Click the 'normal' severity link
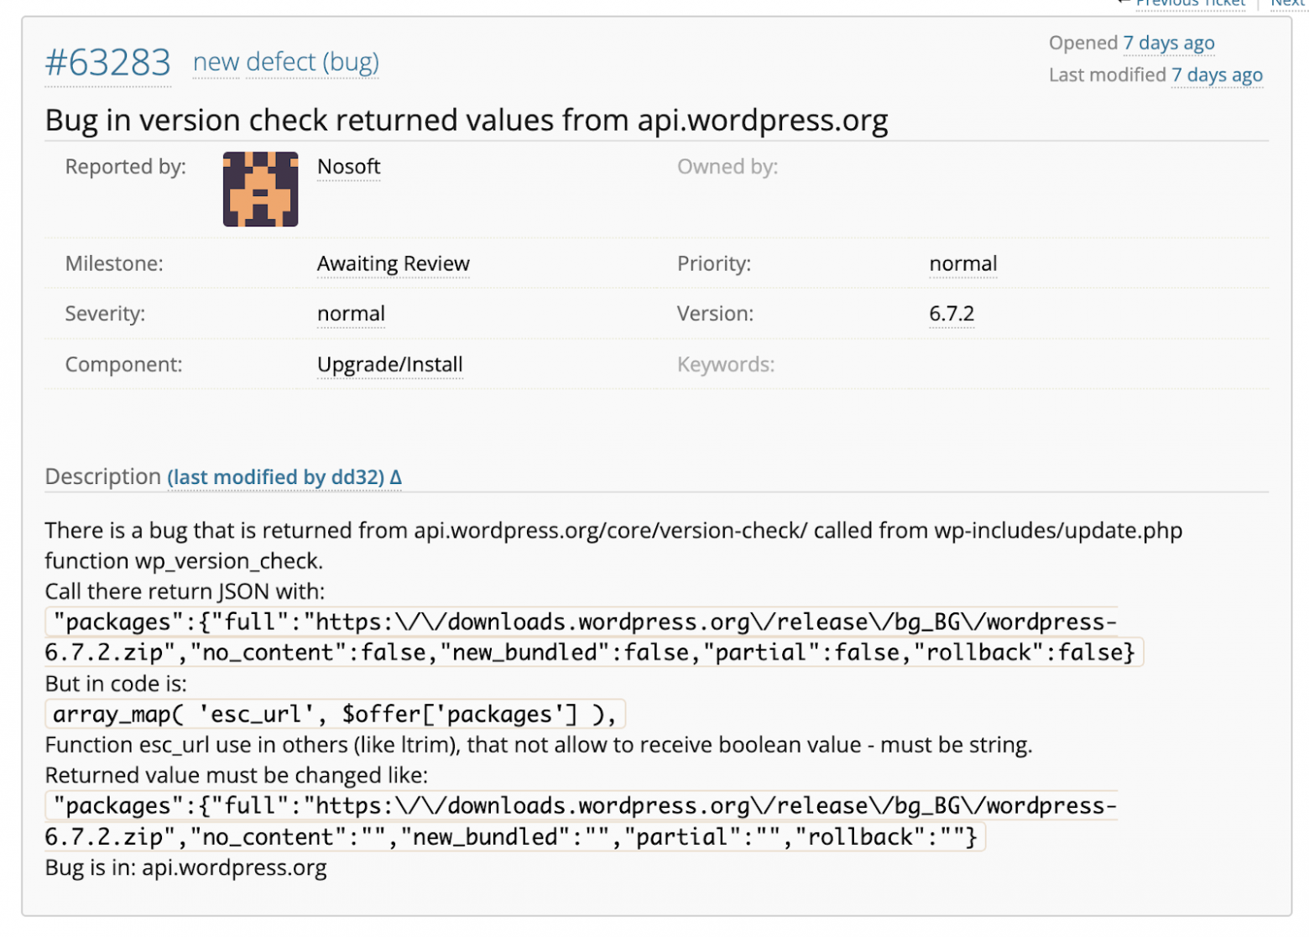Screen dimensions: 1309x937 click(351, 314)
